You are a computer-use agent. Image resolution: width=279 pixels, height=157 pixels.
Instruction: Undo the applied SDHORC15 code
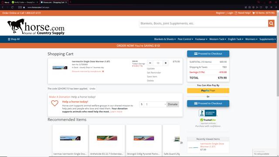coord(92,89)
